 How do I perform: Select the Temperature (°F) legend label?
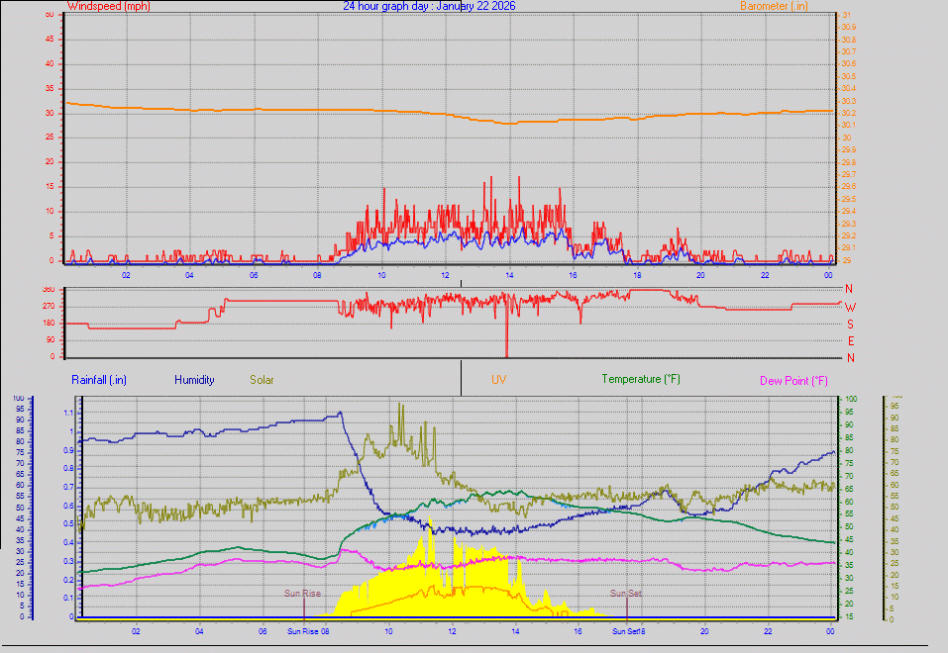[641, 379]
